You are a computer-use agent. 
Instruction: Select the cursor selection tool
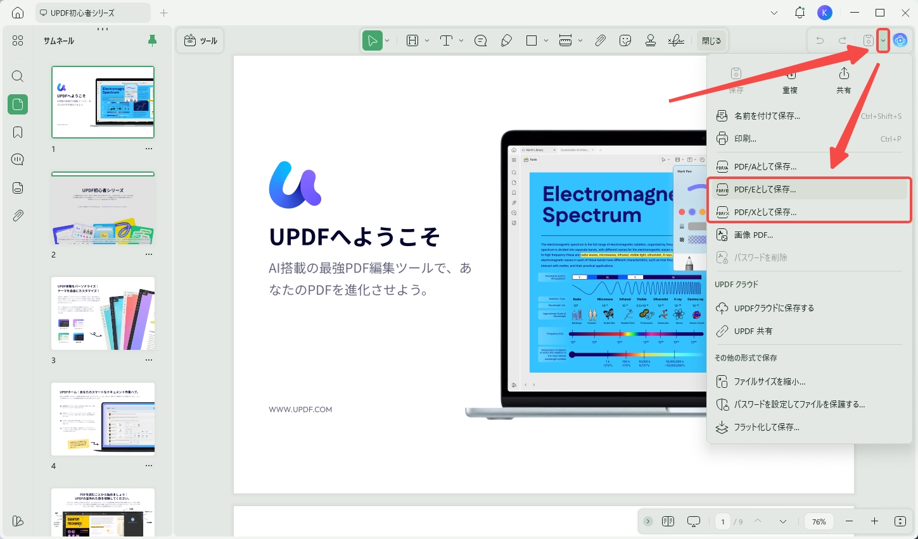click(x=373, y=40)
